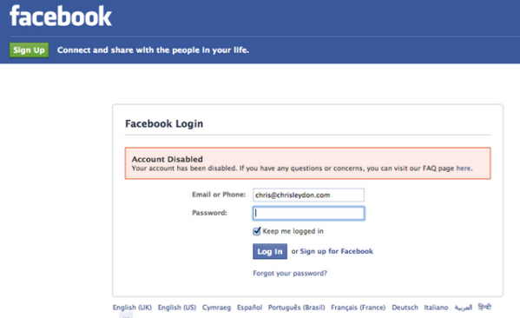
Task: Switch language to English (US)
Action: (177, 308)
